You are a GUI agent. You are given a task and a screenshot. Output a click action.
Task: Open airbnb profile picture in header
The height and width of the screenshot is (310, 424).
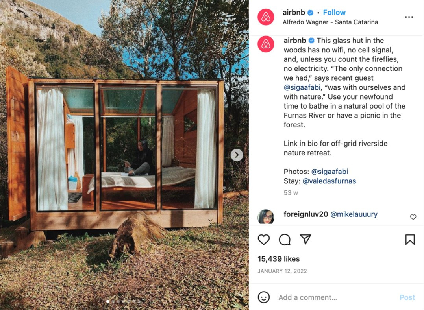pyautogui.click(x=266, y=17)
